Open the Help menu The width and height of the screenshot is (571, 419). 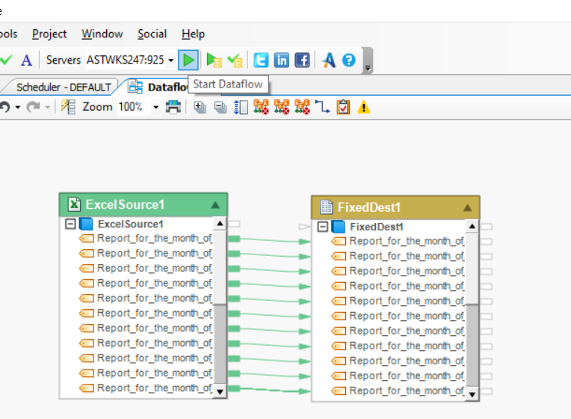pyautogui.click(x=193, y=34)
